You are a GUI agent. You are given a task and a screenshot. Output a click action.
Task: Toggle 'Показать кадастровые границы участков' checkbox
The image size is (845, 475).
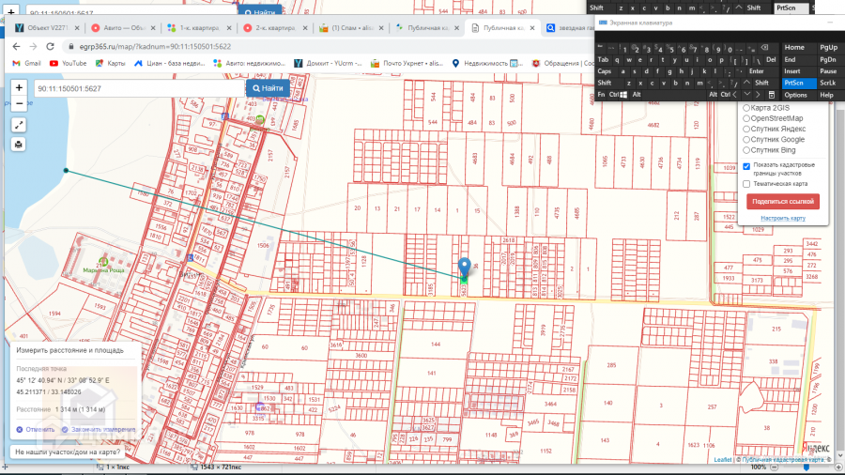pyautogui.click(x=746, y=166)
